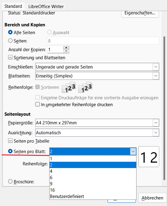Collapse Sortierung und Blattseiten section
This screenshot has height=206, width=167.
coord(10,58)
